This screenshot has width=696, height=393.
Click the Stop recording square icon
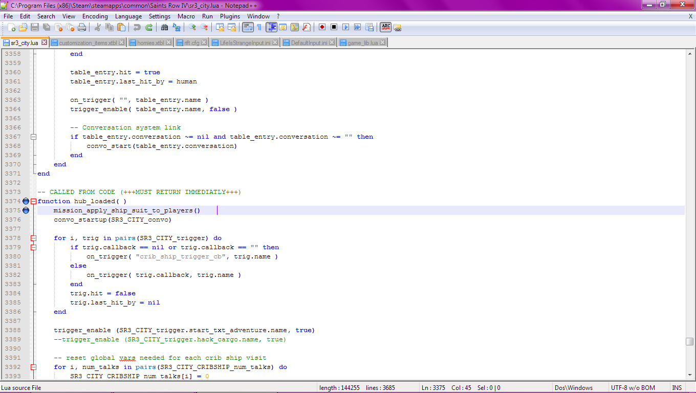(x=334, y=27)
